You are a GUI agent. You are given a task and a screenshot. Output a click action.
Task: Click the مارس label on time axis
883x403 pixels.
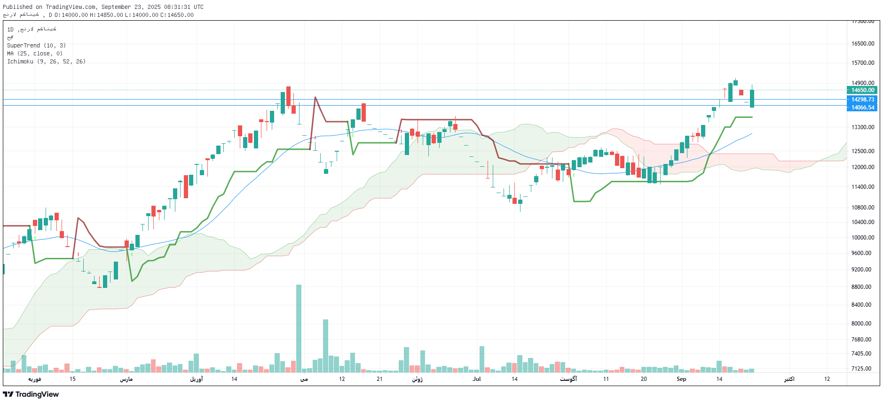click(x=126, y=379)
